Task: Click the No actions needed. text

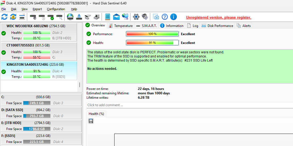Action: [x=102, y=69]
